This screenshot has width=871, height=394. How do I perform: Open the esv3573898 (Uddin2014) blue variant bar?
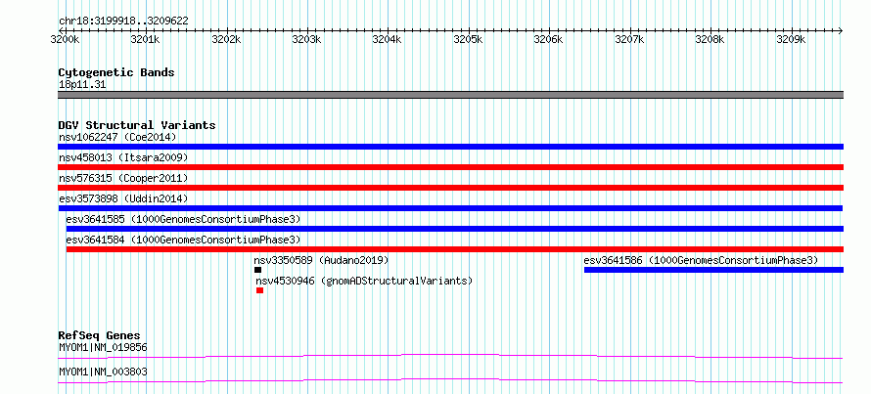pyautogui.click(x=450, y=208)
